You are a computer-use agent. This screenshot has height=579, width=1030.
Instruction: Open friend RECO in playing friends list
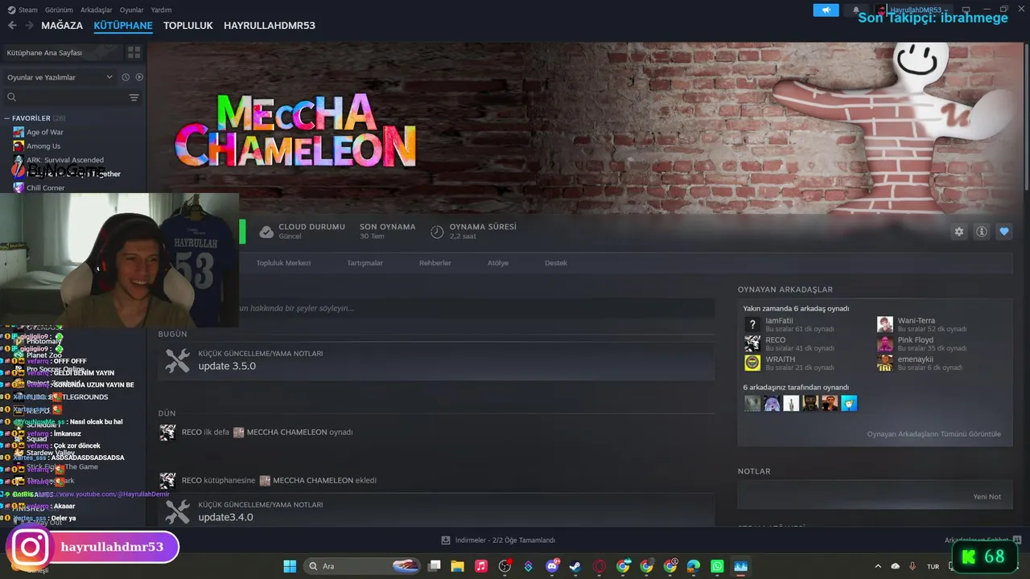tap(752, 343)
